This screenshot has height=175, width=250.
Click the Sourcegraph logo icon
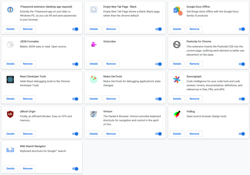(x=177, y=80)
